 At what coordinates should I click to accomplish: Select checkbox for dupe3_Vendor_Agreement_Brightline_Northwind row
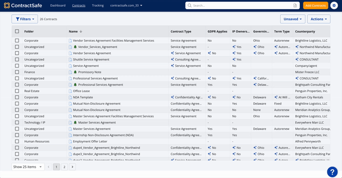pyautogui.click(x=17, y=154)
